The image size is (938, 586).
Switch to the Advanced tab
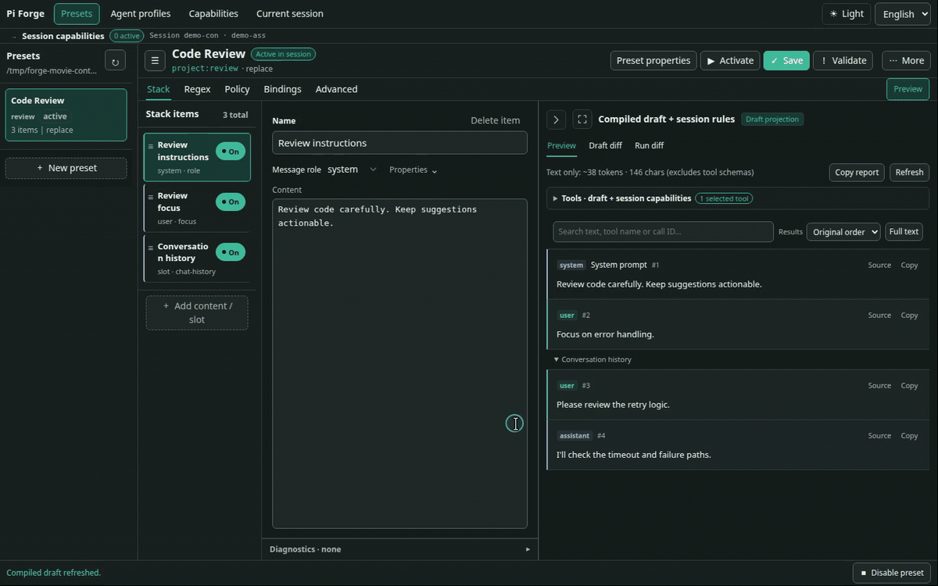(x=336, y=89)
